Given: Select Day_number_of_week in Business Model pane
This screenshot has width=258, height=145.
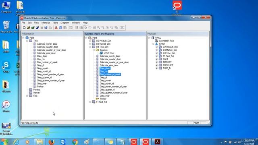Looking at the screenshot, I should (110, 75).
